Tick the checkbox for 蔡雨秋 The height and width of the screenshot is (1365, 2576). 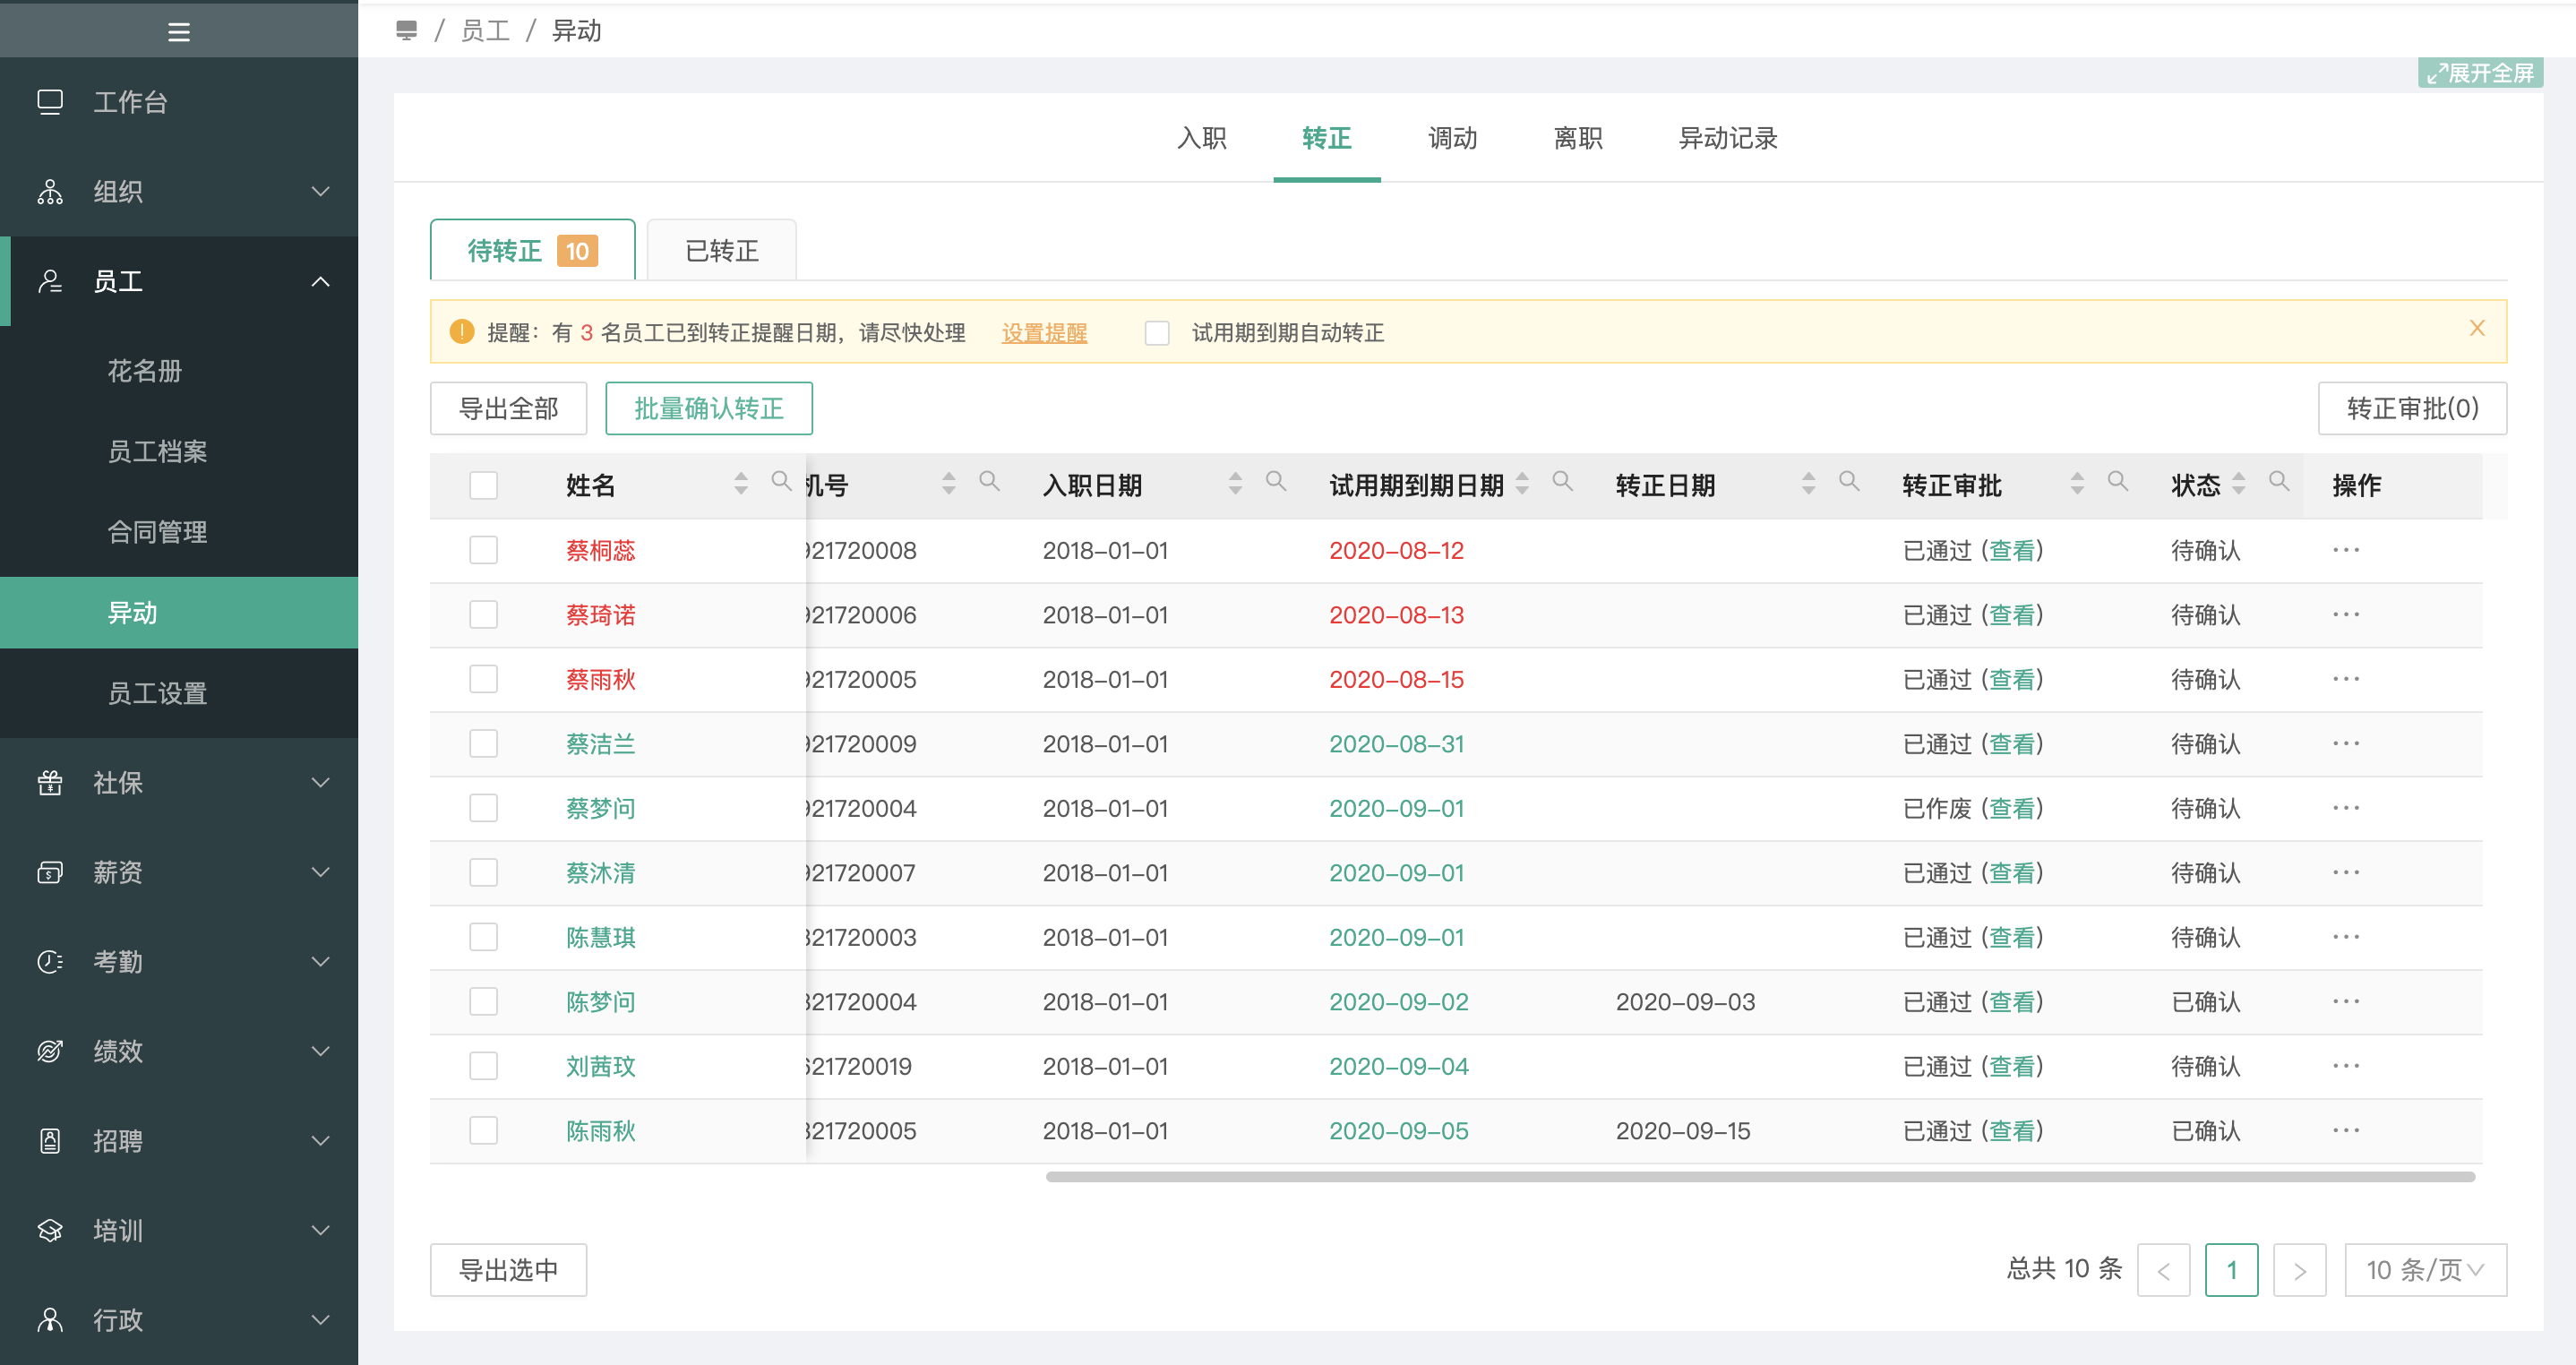(484, 679)
